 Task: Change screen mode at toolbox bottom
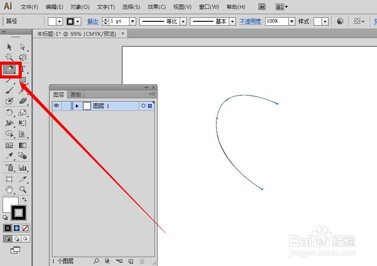tap(16, 250)
